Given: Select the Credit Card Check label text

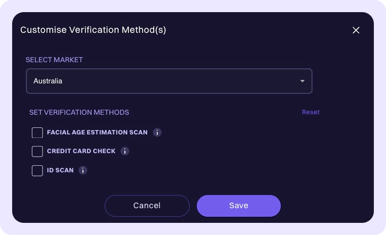Looking at the screenshot, I should (81, 151).
